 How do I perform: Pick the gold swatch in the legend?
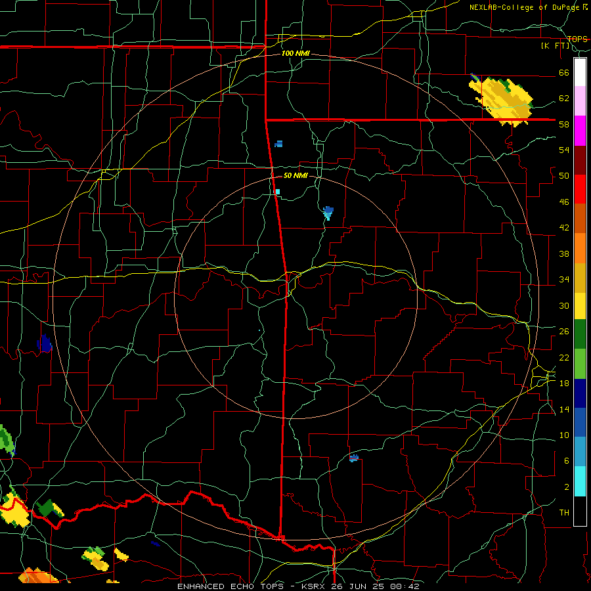coord(580,277)
